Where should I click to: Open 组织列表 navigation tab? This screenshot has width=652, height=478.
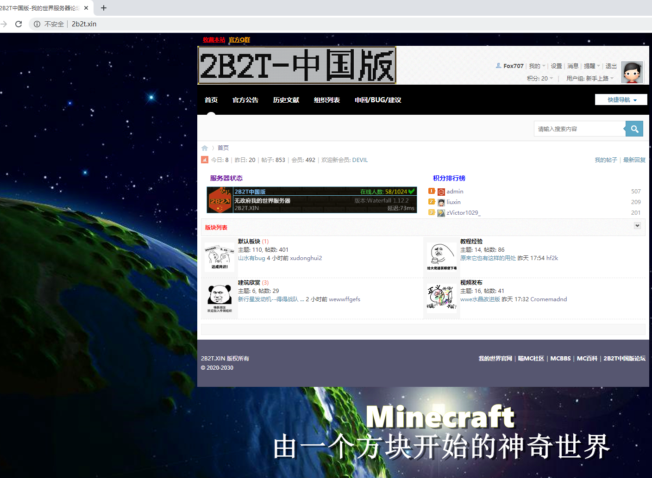pos(327,100)
